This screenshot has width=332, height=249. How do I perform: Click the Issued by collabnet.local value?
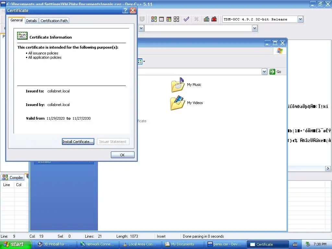pyautogui.click(x=58, y=105)
